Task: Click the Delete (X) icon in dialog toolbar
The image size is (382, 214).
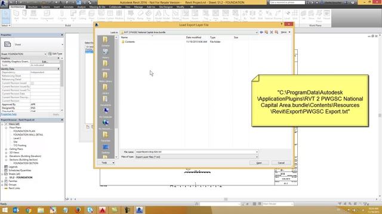Action: point(272,32)
